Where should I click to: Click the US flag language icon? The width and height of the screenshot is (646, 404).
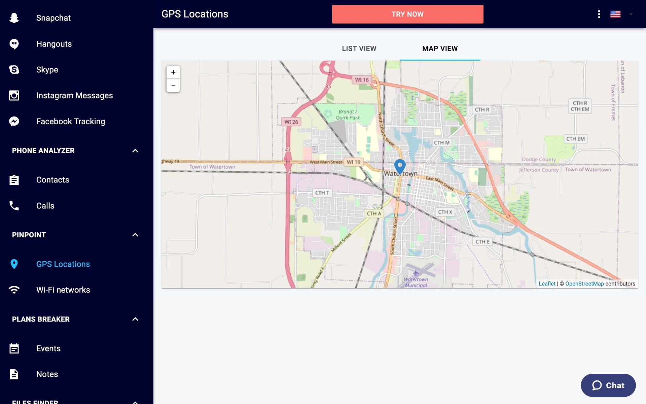(x=615, y=14)
